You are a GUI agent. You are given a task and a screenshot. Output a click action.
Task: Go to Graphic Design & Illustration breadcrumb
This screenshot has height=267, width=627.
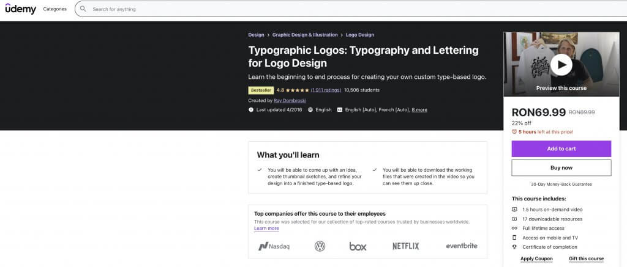coord(305,35)
